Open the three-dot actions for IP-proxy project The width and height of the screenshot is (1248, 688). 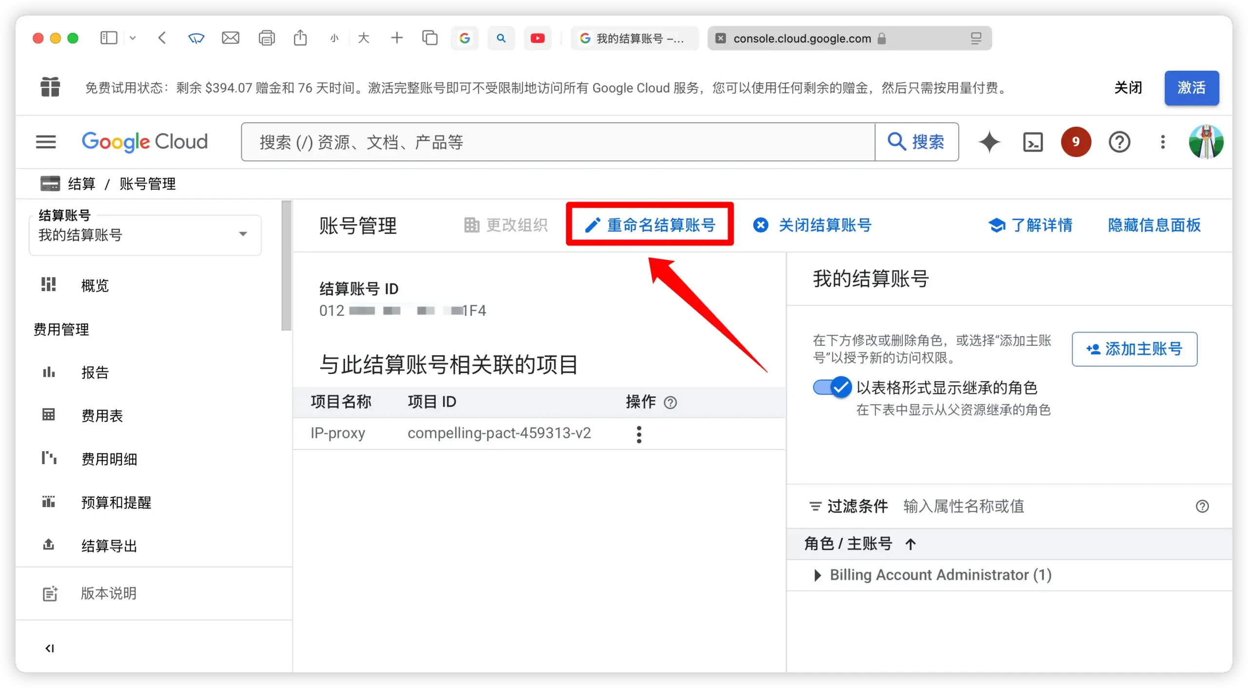click(x=639, y=434)
